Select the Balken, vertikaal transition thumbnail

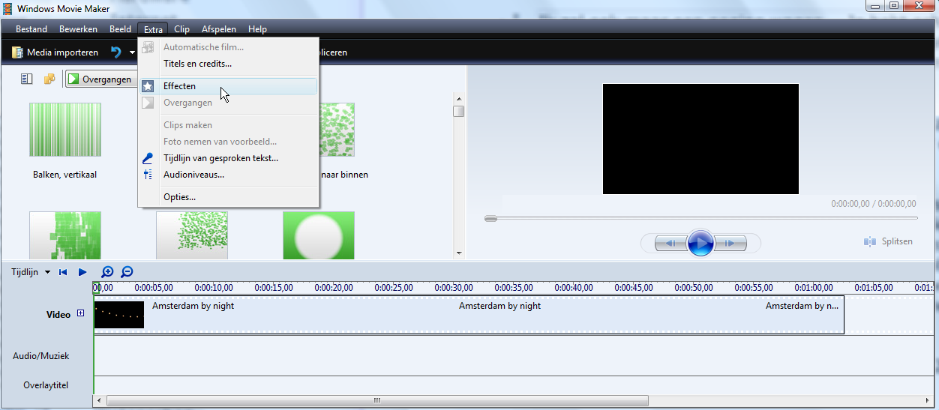click(x=64, y=130)
